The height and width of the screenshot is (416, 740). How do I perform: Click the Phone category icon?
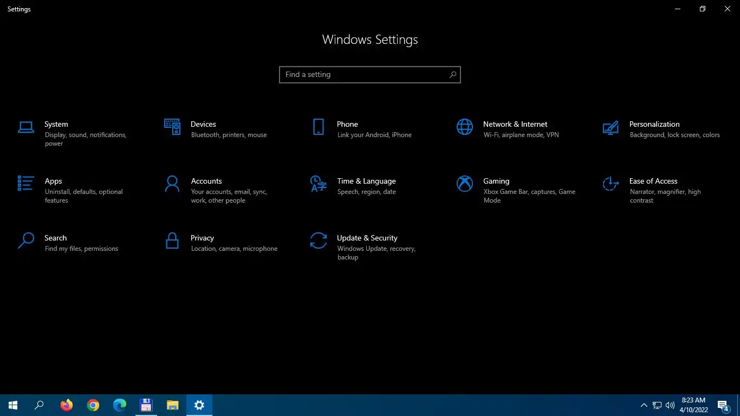319,127
